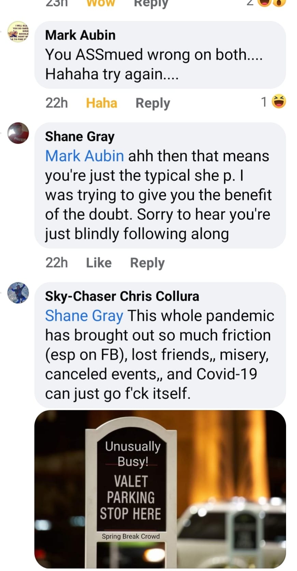This screenshot has width=297, height=571.
Task: Open Shane Gray commenter name
Action: coord(80,137)
